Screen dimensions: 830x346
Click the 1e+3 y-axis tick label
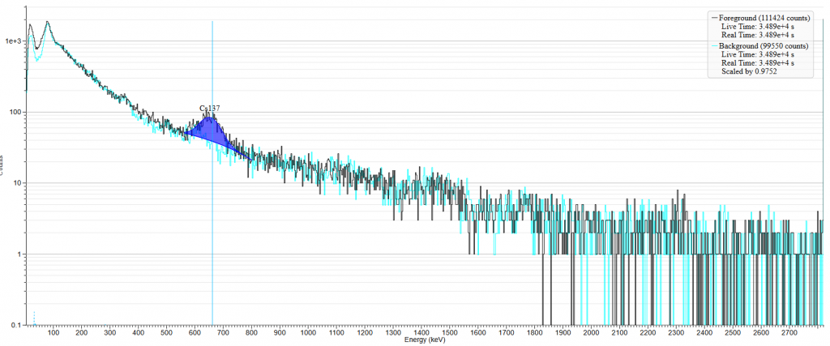click(x=15, y=41)
